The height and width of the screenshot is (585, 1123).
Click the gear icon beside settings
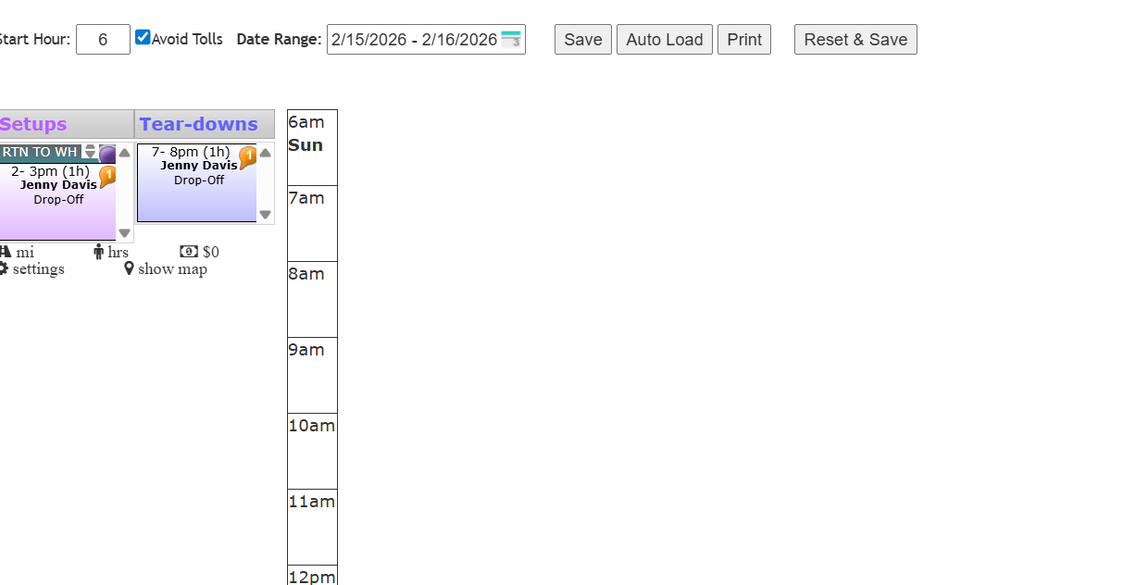click(x=4, y=269)
